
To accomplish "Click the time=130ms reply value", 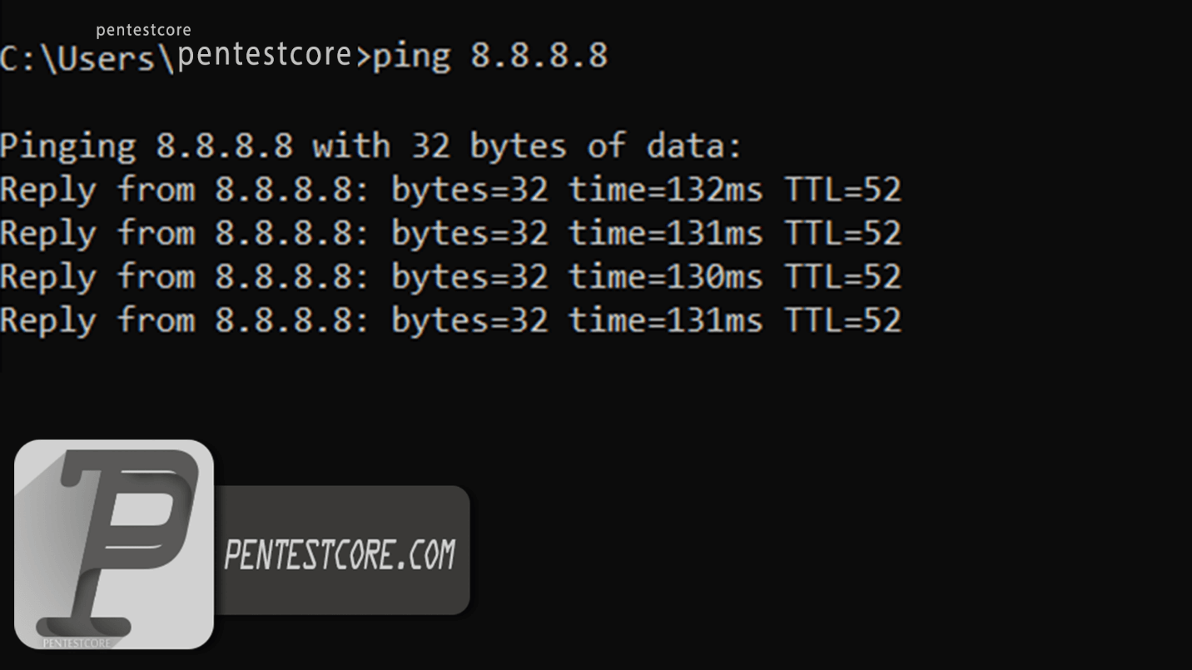I will pyautogui.click(x=665, y=276).
